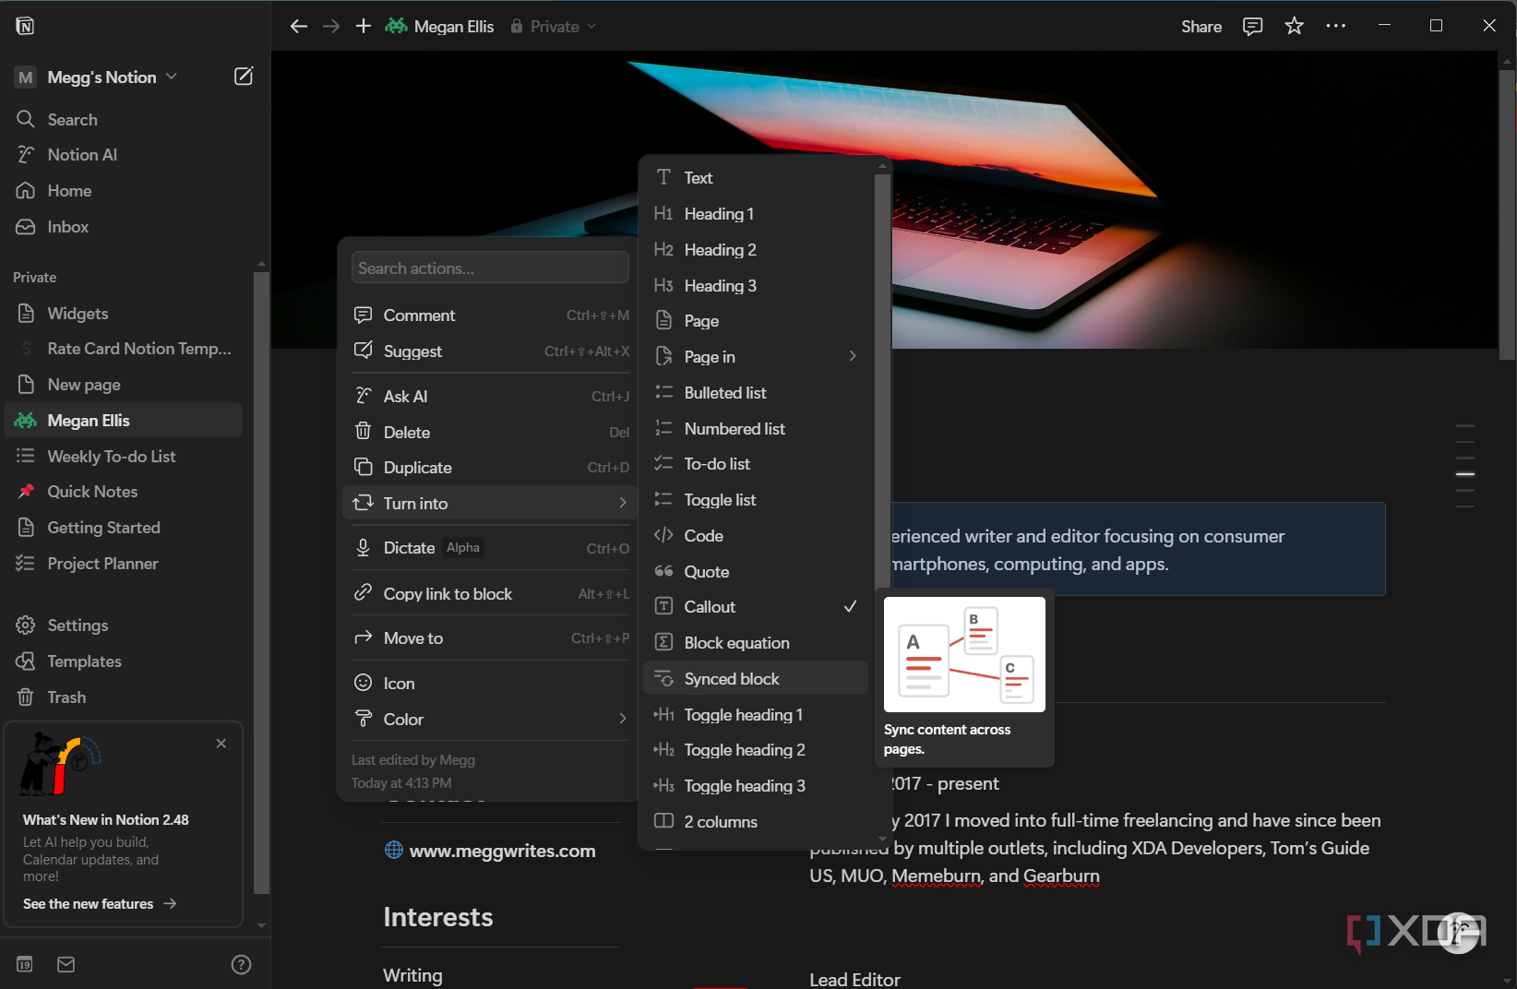This screenshot has width=1517, height=989.
Task: Select Ask AI menu entry
Action: click(489, 397)
